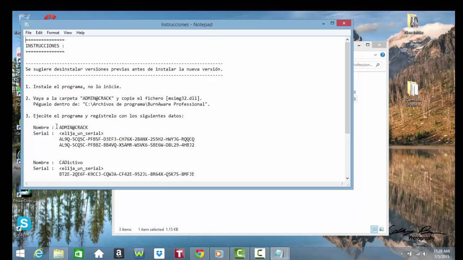Click the green W taskbar icon
This screenshot has height=260, width=463.
click(x=139, y=253)
